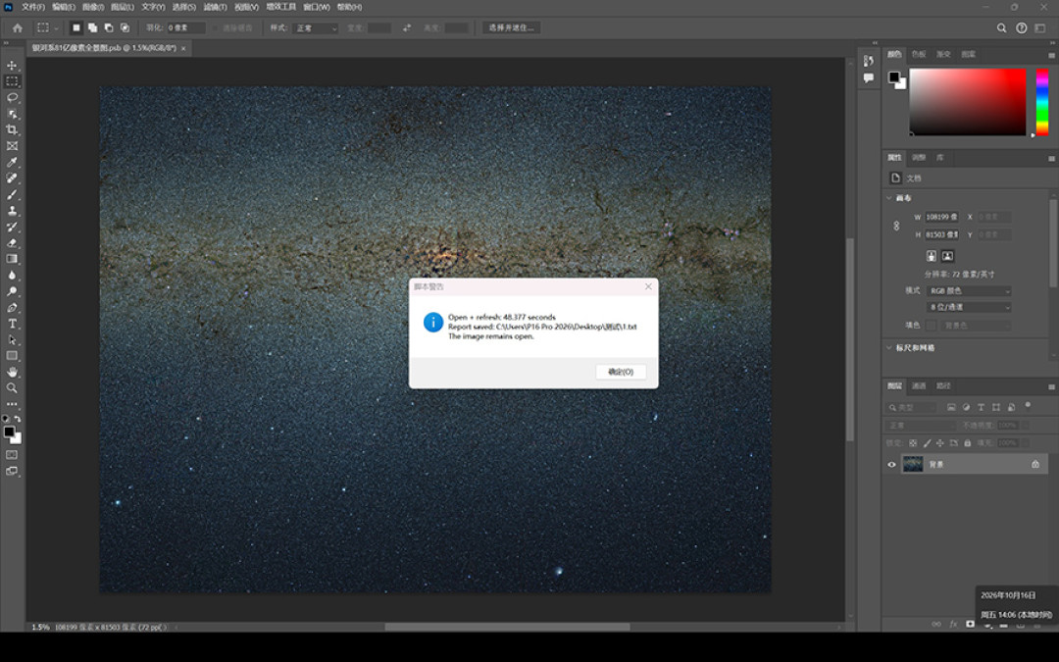Click the layer style fx icon

953,624
